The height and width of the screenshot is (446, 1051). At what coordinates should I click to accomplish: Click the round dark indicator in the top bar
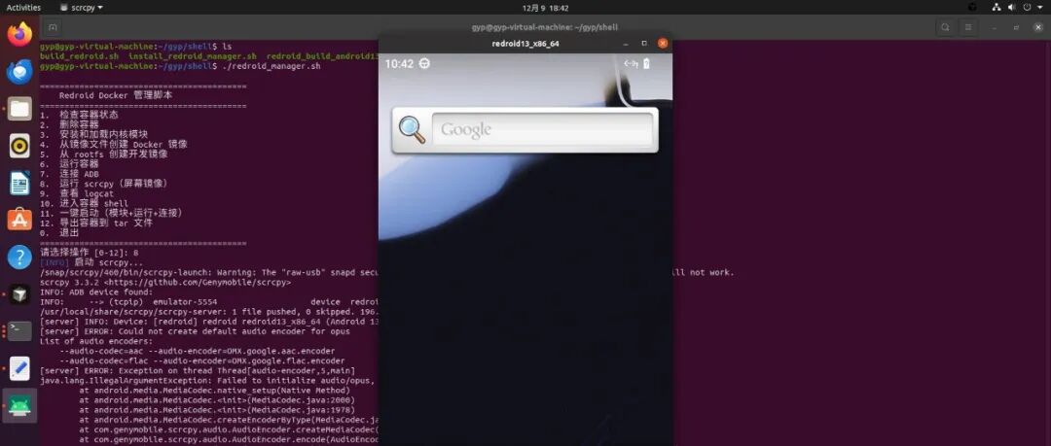point(972,8)
